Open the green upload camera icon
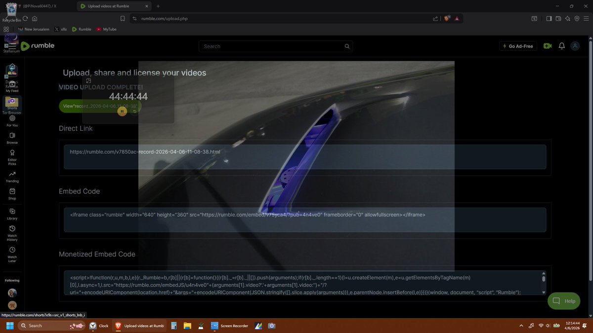 pos(548,46)
